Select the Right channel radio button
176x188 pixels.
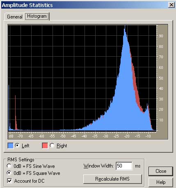(x=52, y=145)
